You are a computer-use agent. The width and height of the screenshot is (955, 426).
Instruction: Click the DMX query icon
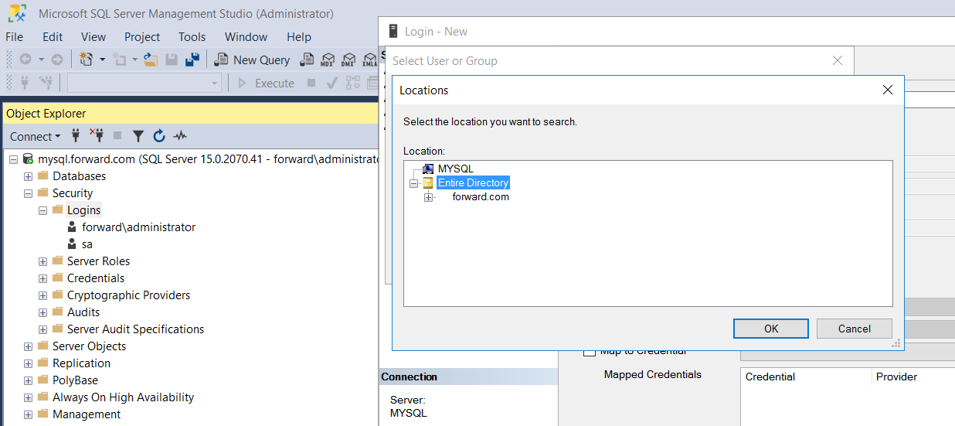348,60
